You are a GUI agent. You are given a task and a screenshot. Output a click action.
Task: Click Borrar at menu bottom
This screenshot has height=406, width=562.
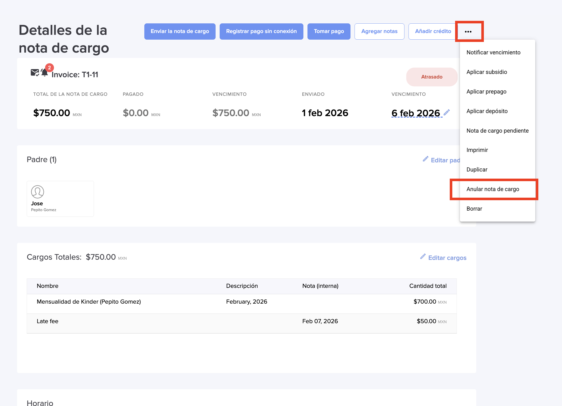click(474, 209)
